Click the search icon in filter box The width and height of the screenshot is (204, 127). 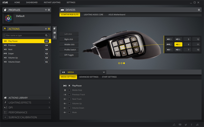point(46,35)
